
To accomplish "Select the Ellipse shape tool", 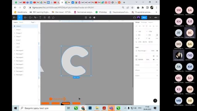I will click(x=30, y=18).
